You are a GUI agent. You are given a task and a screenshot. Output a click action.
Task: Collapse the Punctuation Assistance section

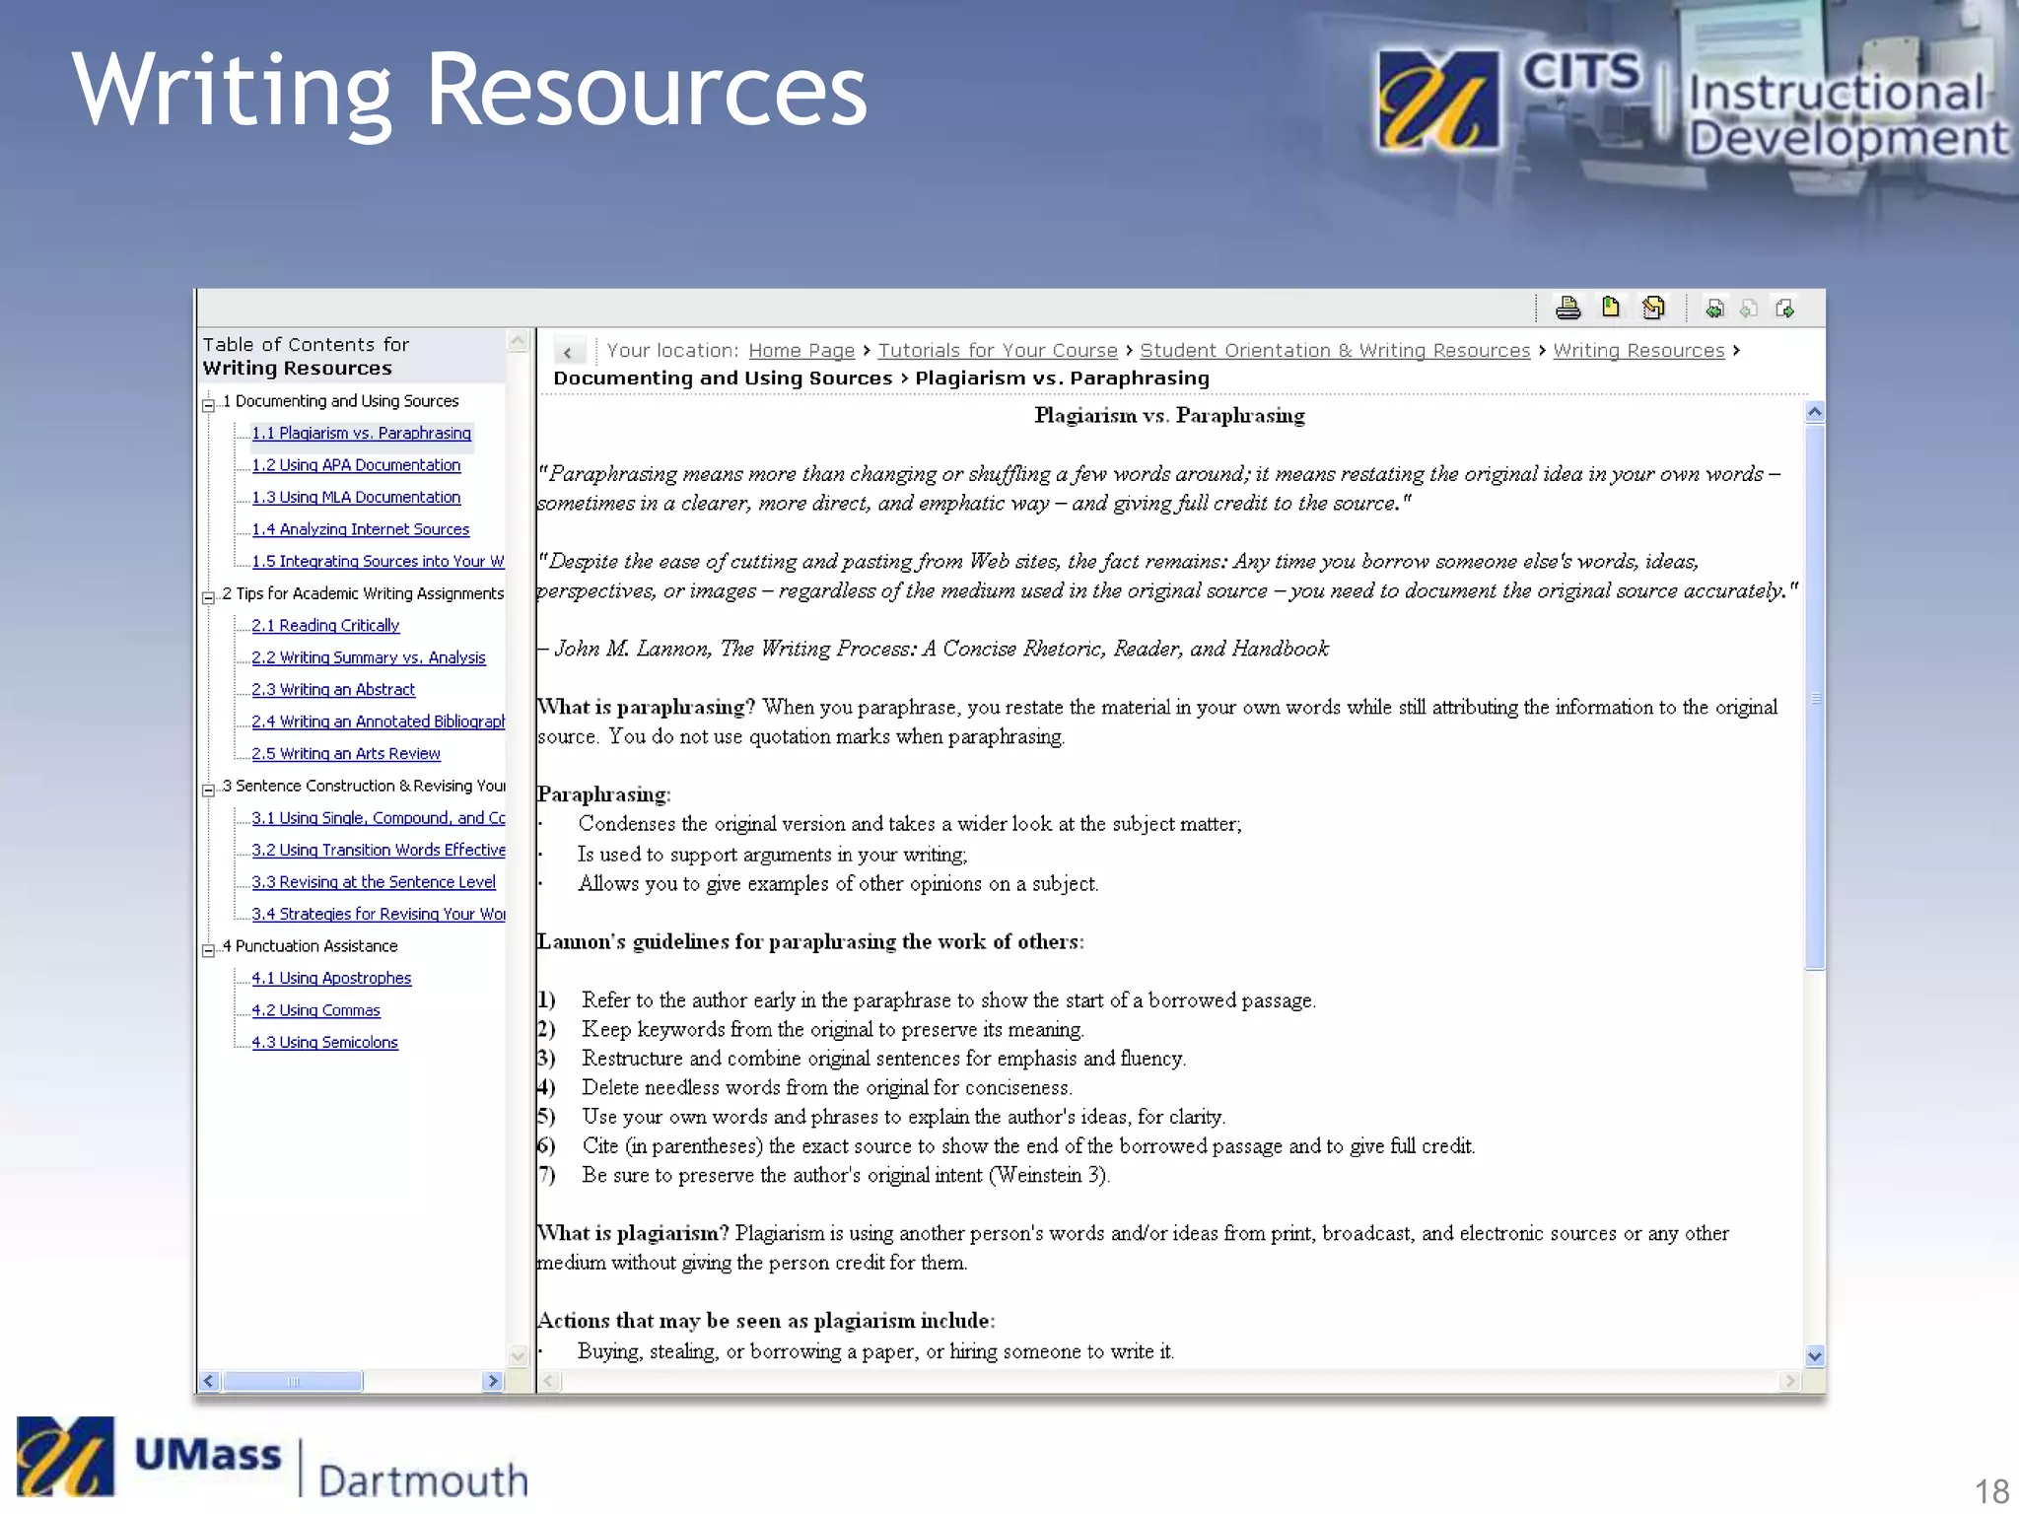pos(208,950)
